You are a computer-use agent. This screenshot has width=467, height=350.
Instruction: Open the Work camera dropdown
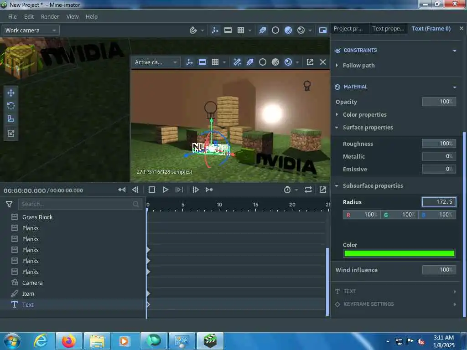tap(31, 31)
